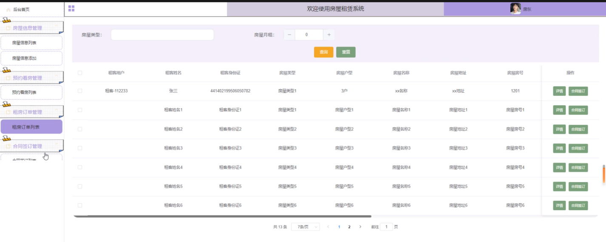This screenshot has width=606, height=242.
Task: Click the home icon beside 后台首页
Action: pyautogui.click(x=8, y=9)
